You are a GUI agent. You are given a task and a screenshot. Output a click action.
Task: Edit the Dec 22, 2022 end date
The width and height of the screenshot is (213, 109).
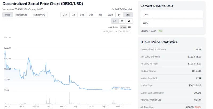[125, 31]
